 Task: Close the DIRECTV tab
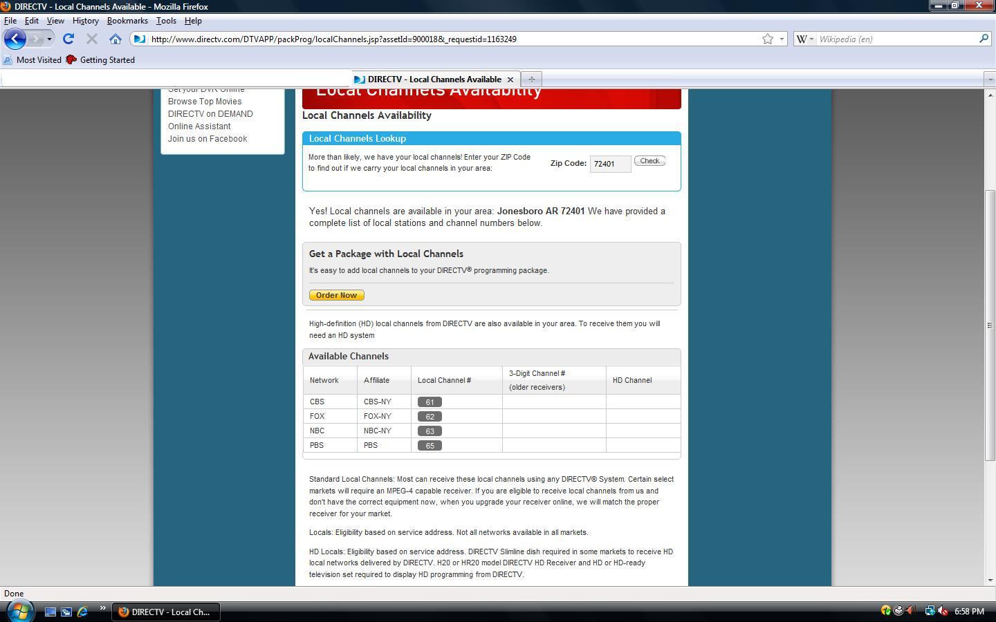tap(510, 79)
